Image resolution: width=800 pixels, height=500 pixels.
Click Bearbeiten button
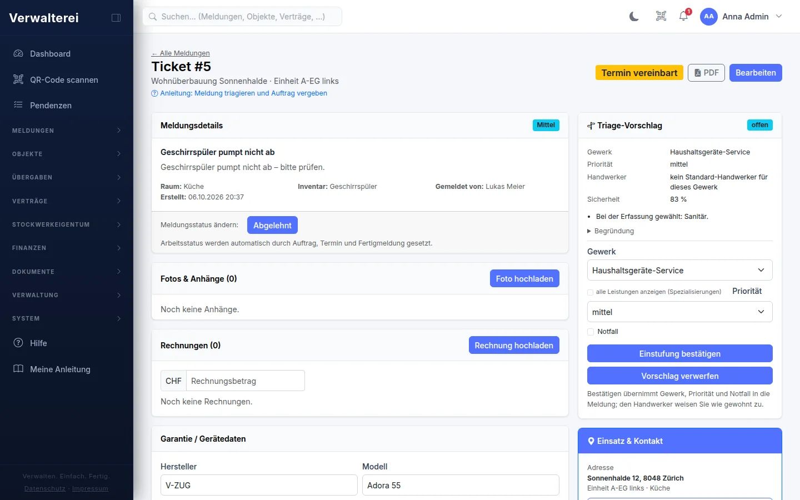tap(756, 73)
